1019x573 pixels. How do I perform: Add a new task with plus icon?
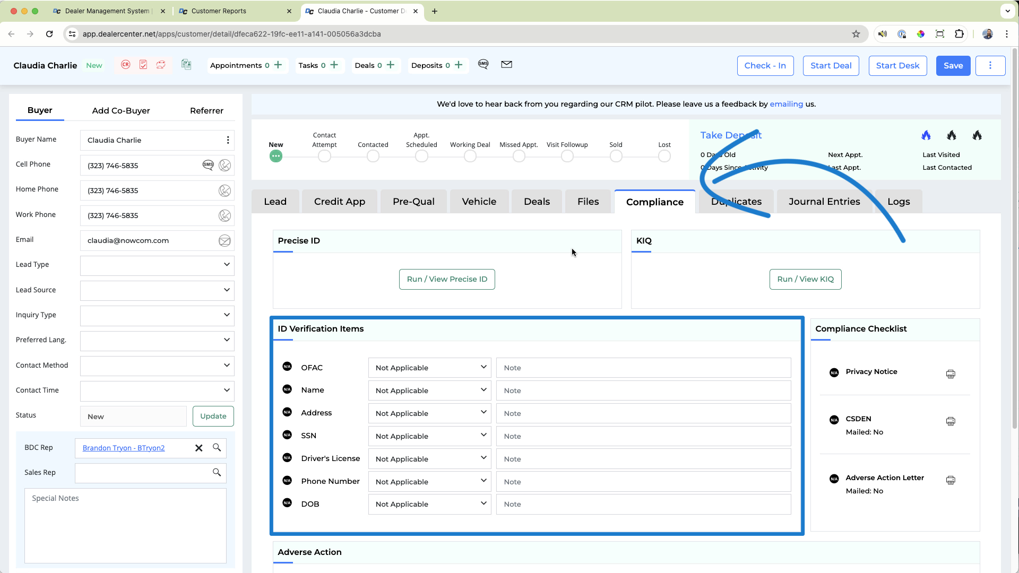click(334, 65)
